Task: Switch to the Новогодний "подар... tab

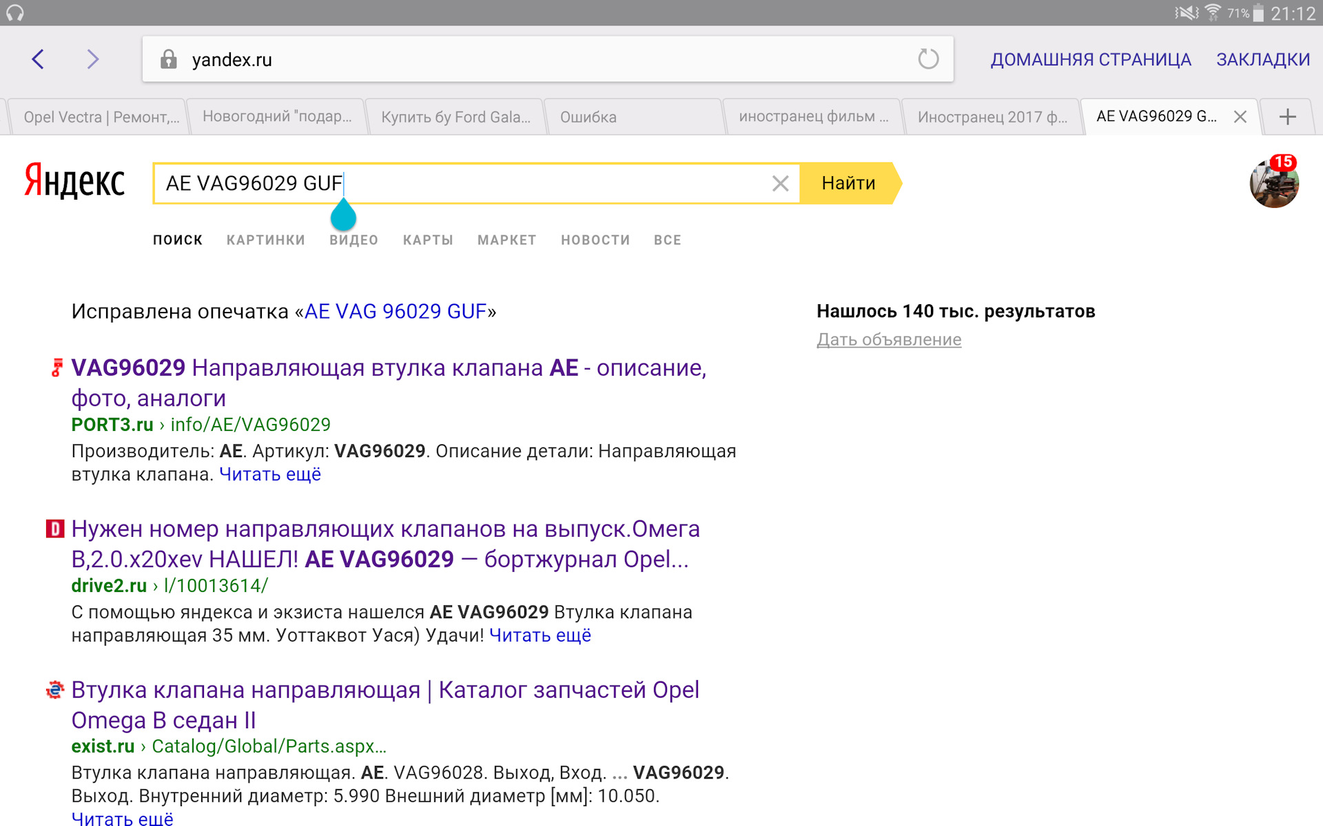Action: [x=276, y=117]
